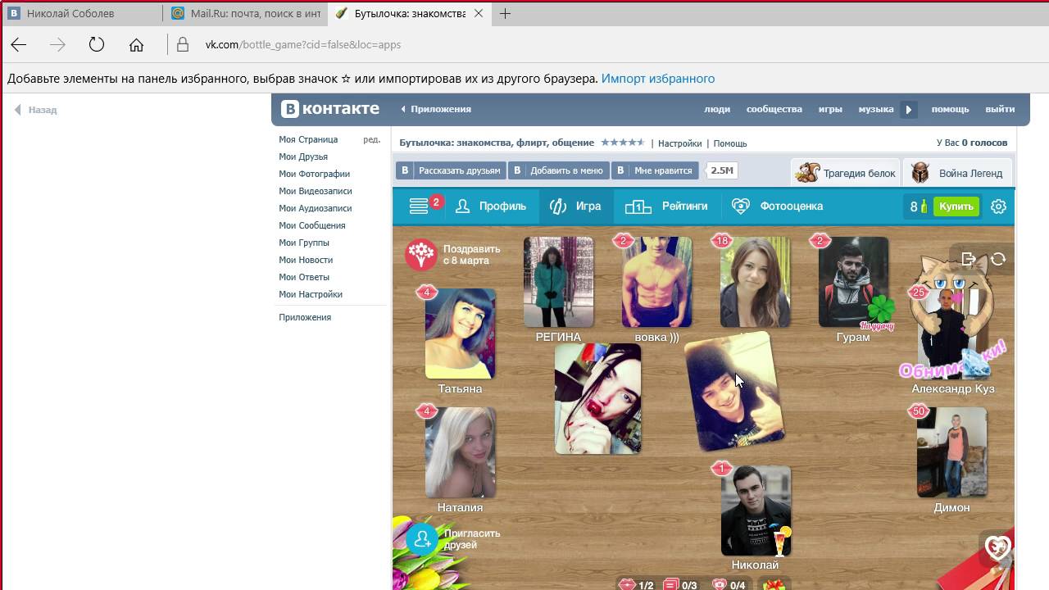Select РЕГИНА player photo
1049x590 pixels.
click(x=558, y=283)
